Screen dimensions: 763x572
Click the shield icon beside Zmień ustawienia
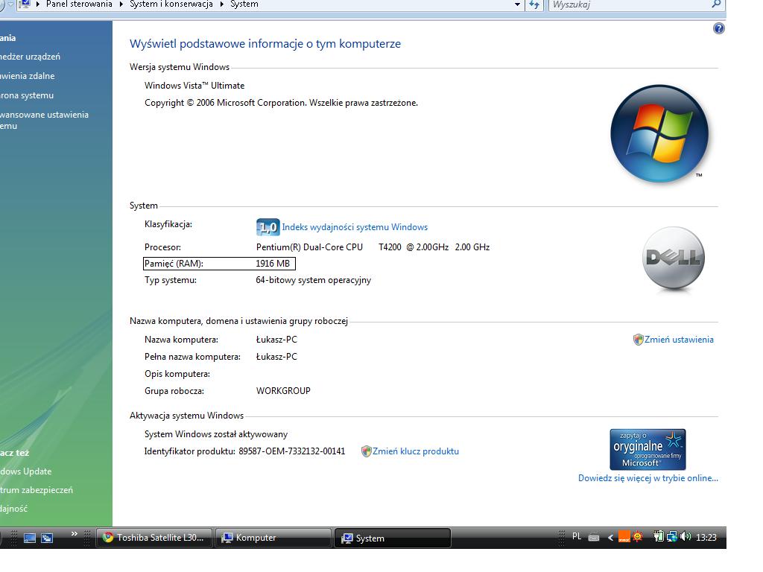(638, 340)
